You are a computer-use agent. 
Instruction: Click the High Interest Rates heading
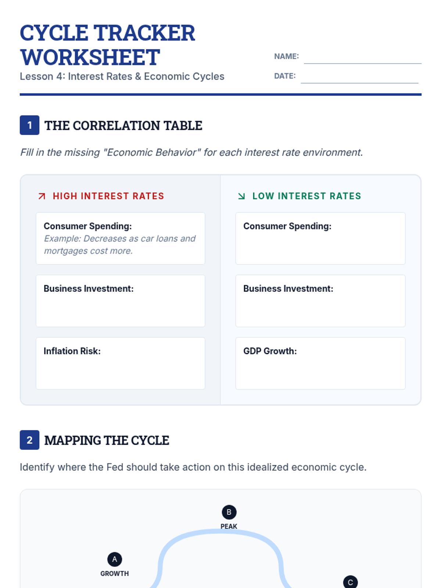(x=108, y=196)
